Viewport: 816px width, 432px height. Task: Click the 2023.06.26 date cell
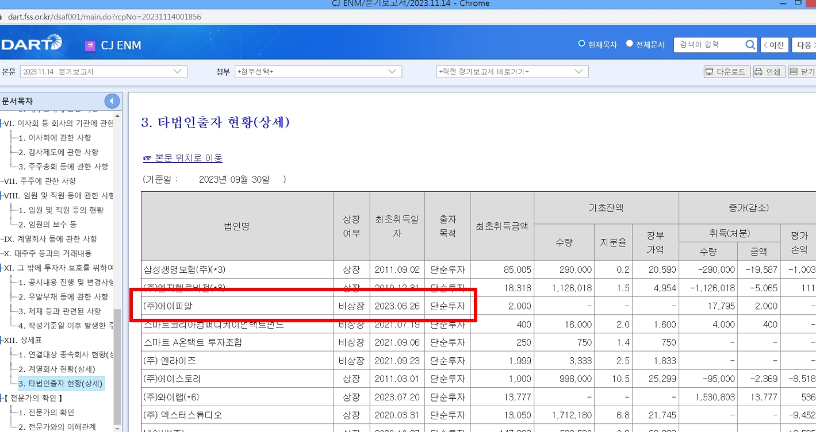(397, 306)
